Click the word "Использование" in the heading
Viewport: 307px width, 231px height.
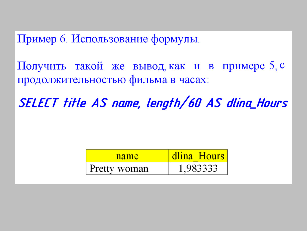click(x=109, y=40)
